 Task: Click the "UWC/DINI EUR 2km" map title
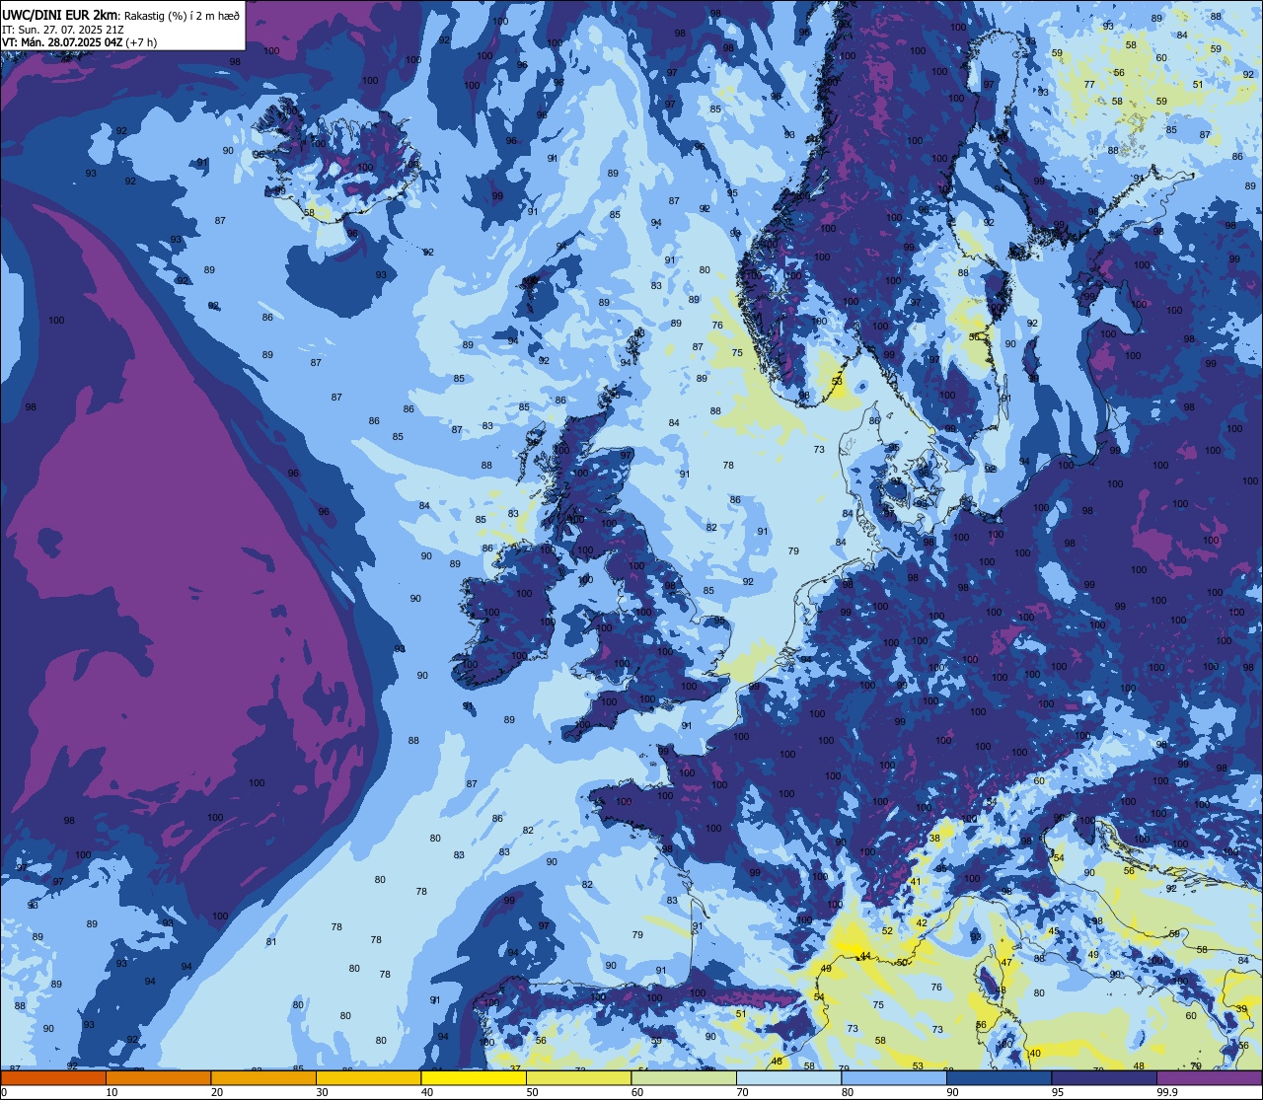pos(59,15)
